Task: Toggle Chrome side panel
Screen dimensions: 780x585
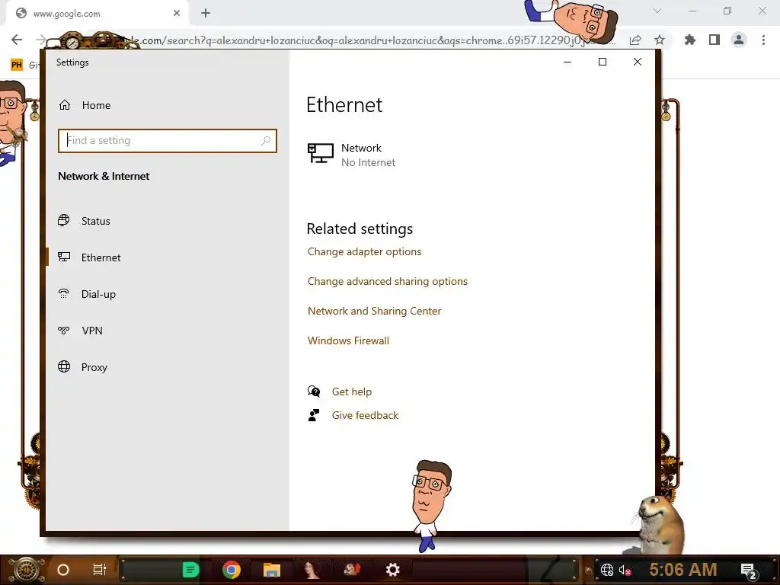Action: coord(714,40)
